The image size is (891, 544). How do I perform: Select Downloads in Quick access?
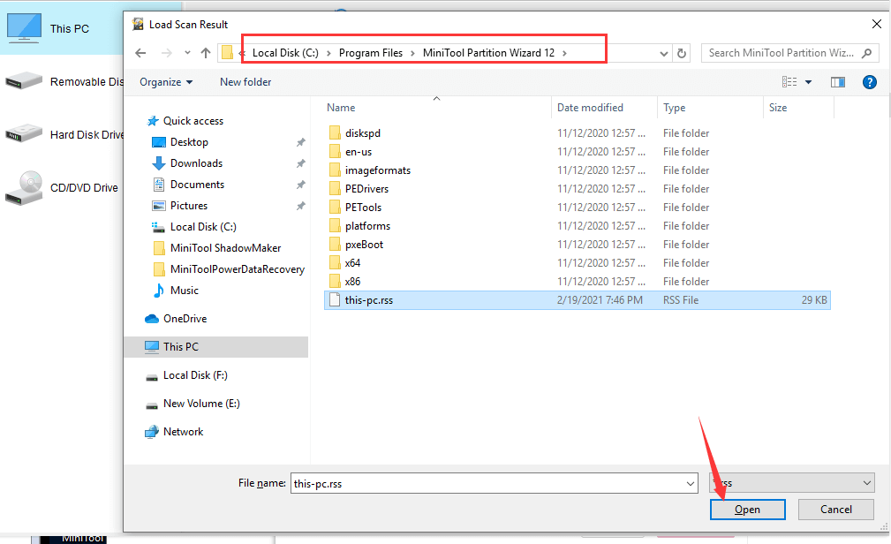coord(196,163)
